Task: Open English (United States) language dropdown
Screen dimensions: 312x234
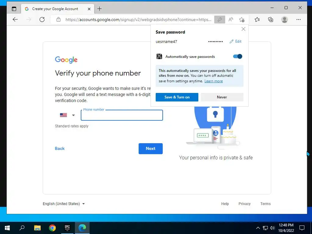Action: pos(64,204)
